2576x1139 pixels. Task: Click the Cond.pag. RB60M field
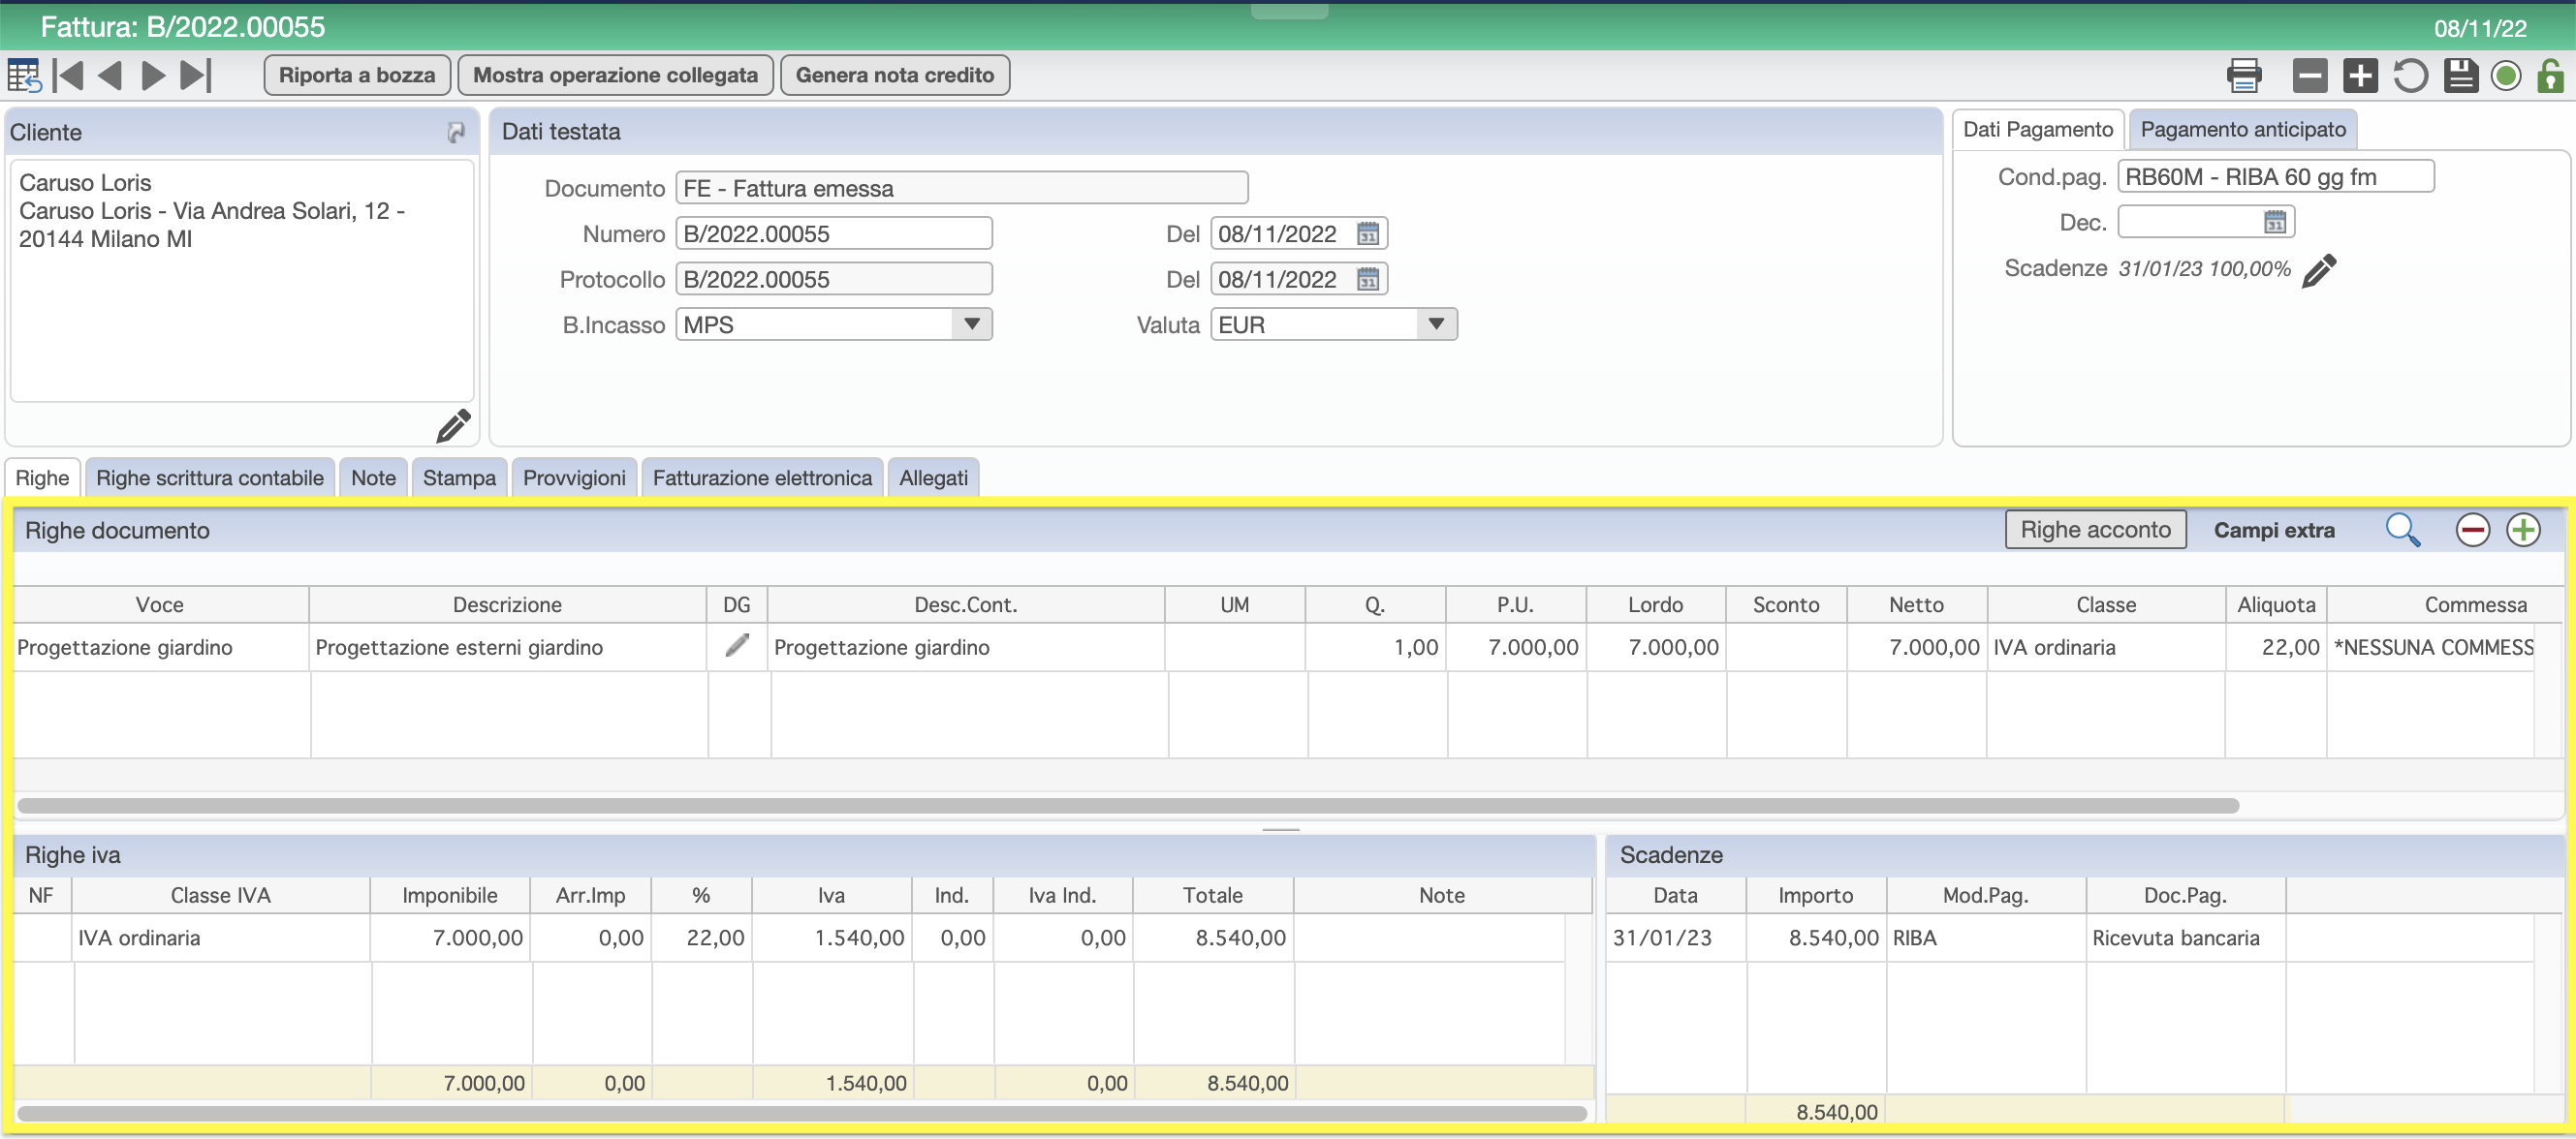[2275, 177]
